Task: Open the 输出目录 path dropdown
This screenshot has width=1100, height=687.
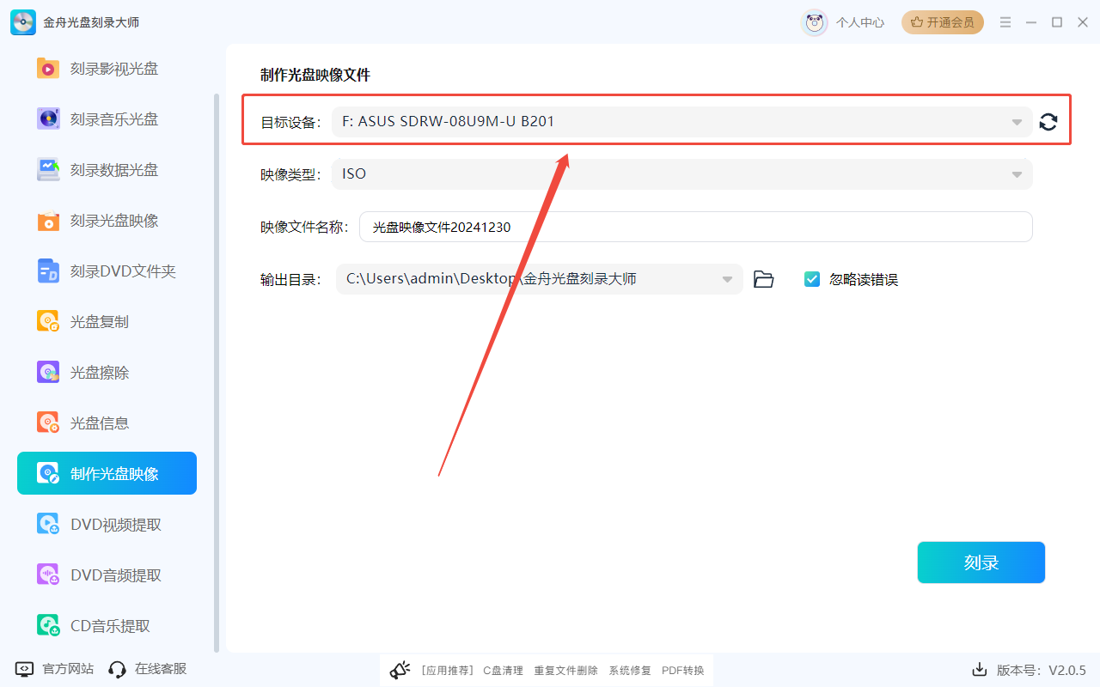Action: (540, 279)
